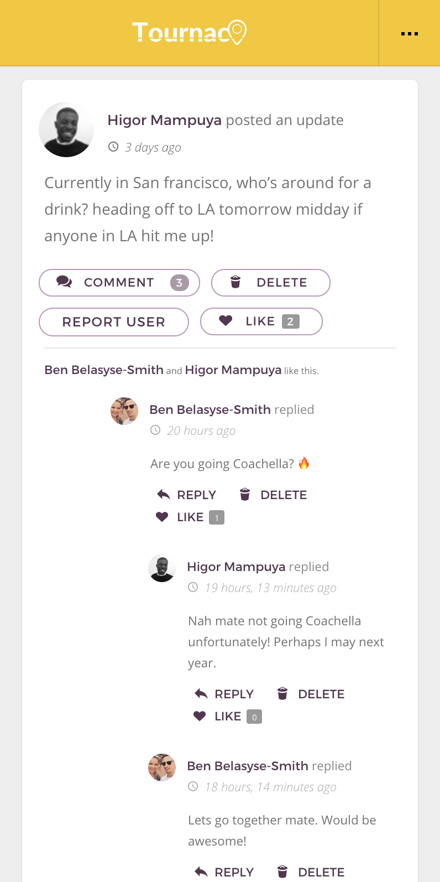Delete the main post update
440x882 pixels.
(270, 283)
